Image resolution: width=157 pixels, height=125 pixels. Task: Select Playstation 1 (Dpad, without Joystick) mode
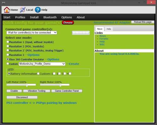coord(8,42)
